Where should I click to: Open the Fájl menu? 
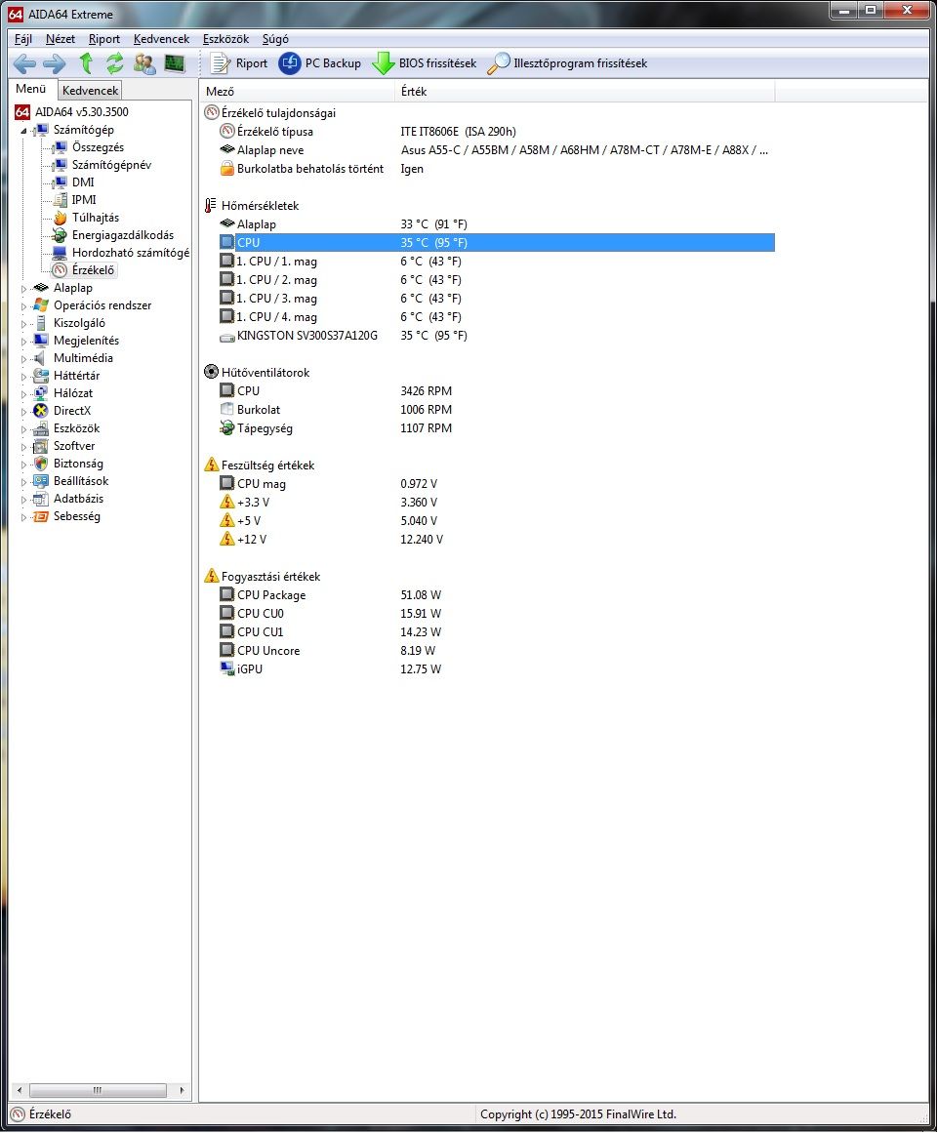tap(23, 39)
